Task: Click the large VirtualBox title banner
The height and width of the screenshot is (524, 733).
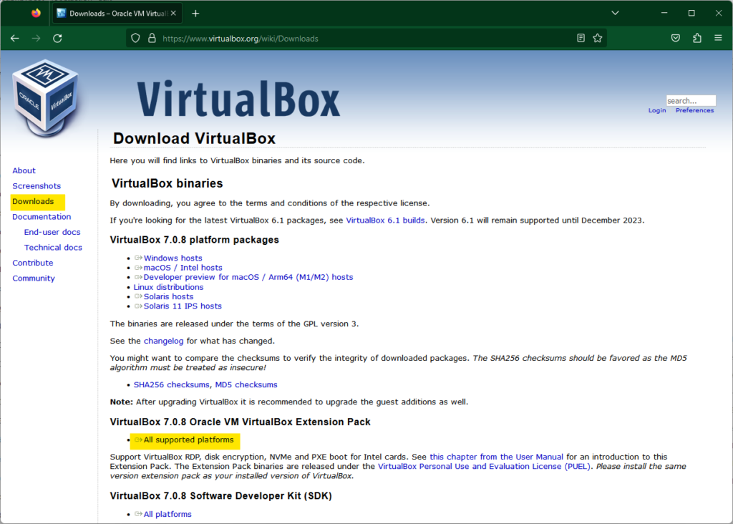Action: 238,99
